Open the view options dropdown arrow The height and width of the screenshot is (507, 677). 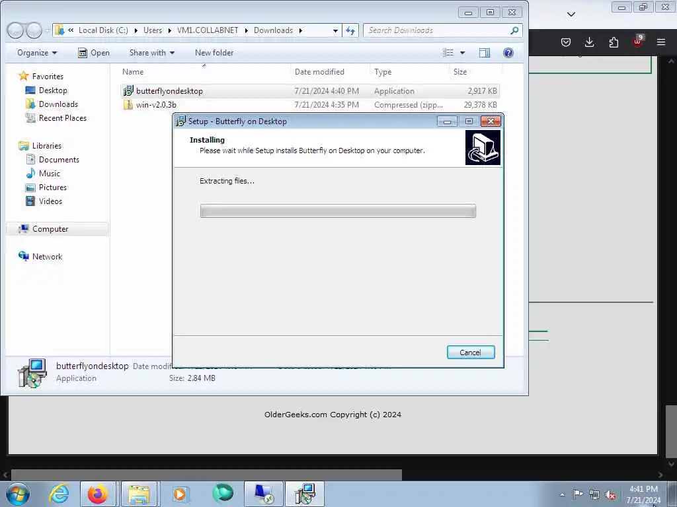[462, 53]
